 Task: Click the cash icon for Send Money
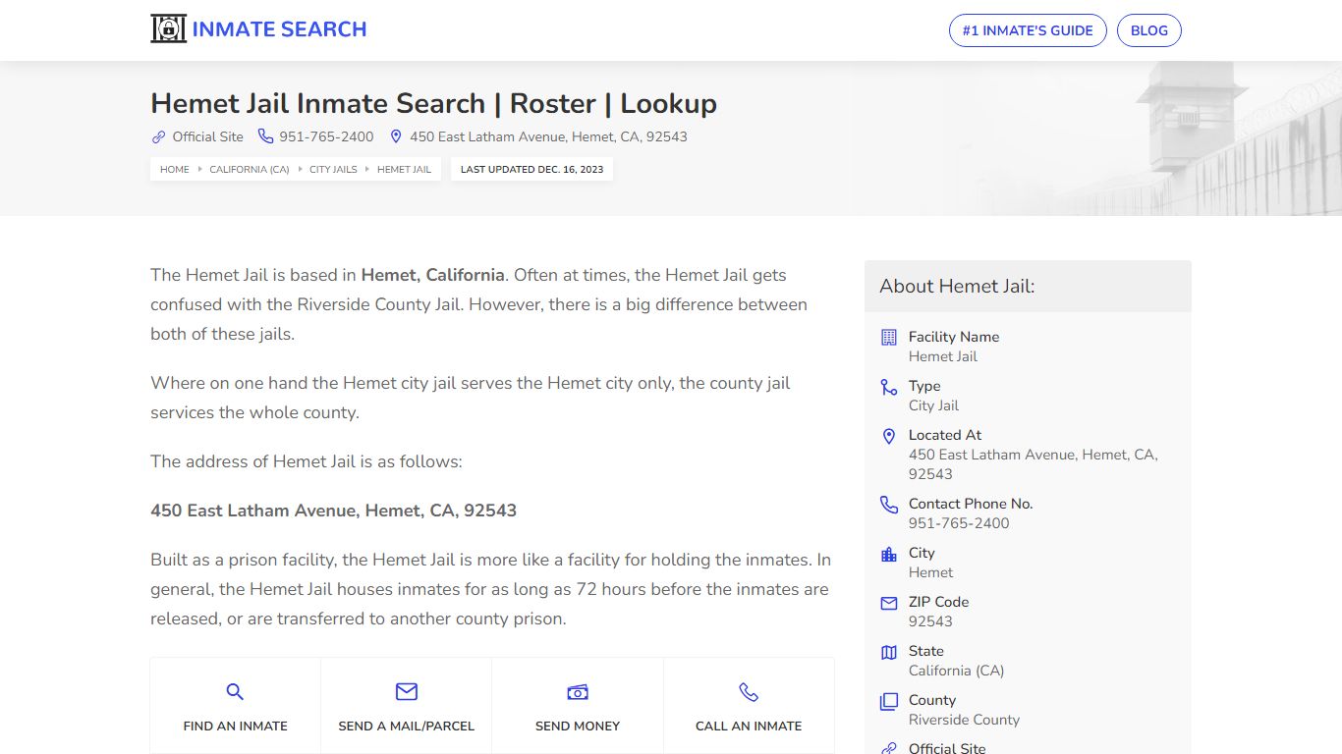tap(578, 692)
